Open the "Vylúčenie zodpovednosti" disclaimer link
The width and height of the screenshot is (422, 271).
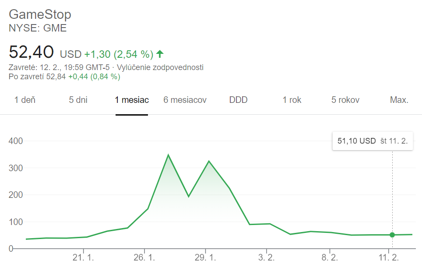pos(160,67)
